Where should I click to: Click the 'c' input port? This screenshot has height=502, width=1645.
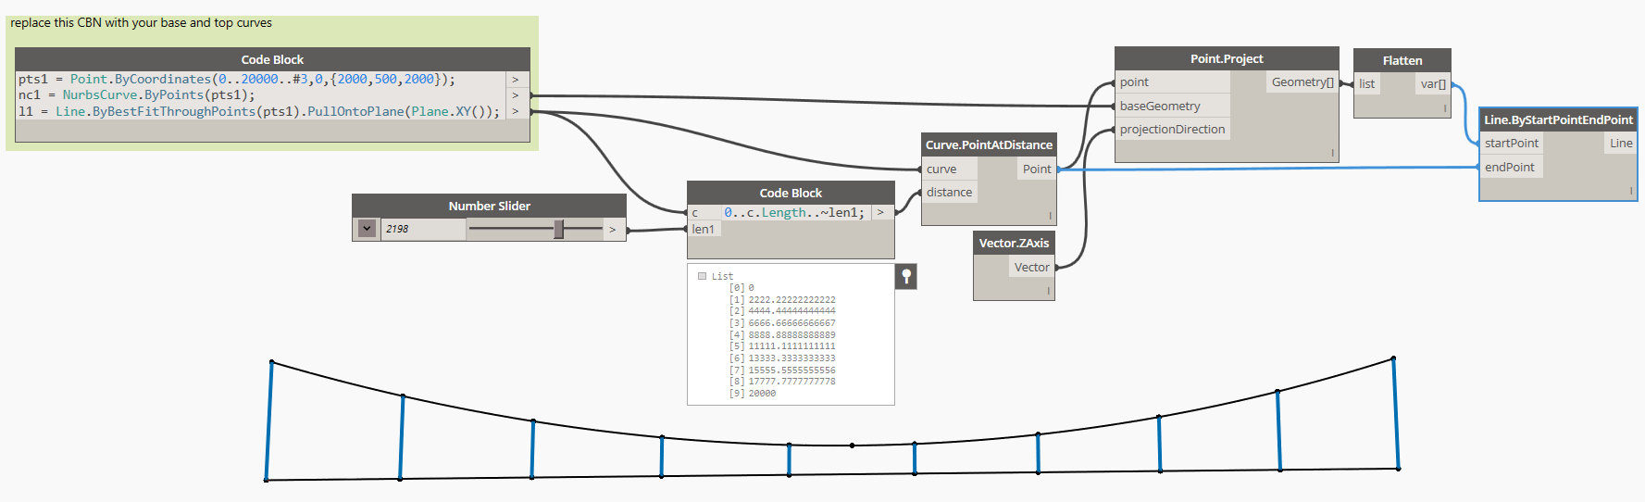[x=704, y=213]
